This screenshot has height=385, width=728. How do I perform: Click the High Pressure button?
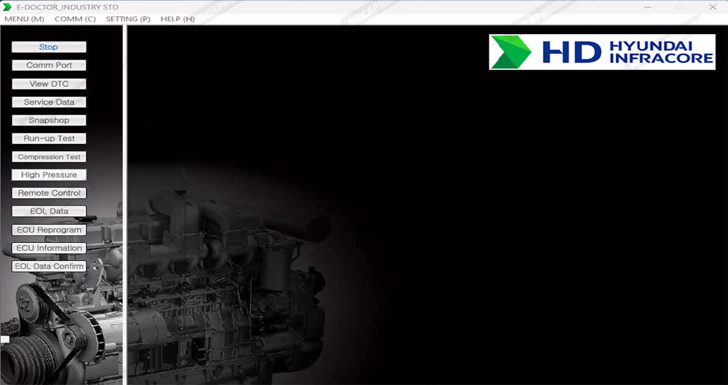click(48, 175)
